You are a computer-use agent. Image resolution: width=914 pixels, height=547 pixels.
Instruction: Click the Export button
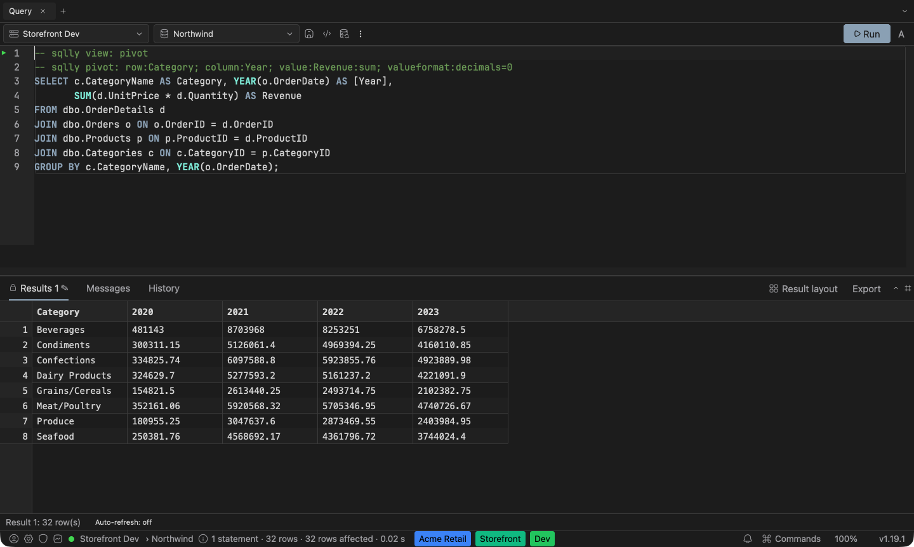click(866, 288)
